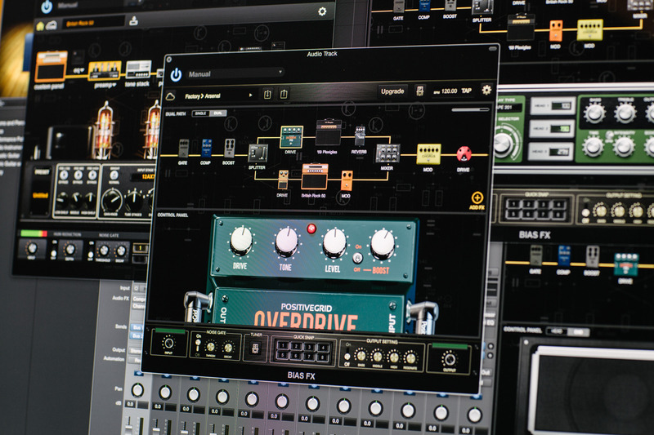Image resolution: width=654 pixels, height=435 pixels.
Task: Click the DRIVE knob on Overdrive pedal
Action: [x=240, y=241]
